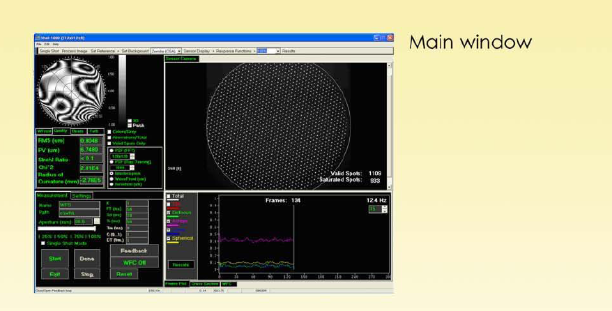The image size is (612, 311).
Task: Select the Interferogram radio button
Action: click(x=113, y=173)
